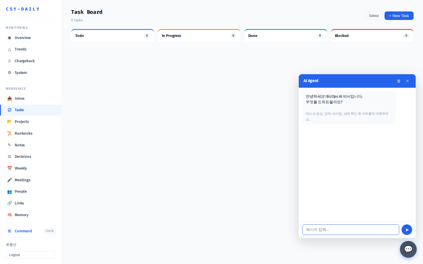The height and width of the screenshot is (264, 423).
Task: Open the Inbox from the sidebar
Action: pyautogui.click(x=19, y=98)
